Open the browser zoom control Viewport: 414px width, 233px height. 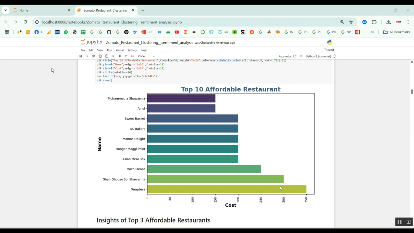pyautogui.click(x=342, y=22)
